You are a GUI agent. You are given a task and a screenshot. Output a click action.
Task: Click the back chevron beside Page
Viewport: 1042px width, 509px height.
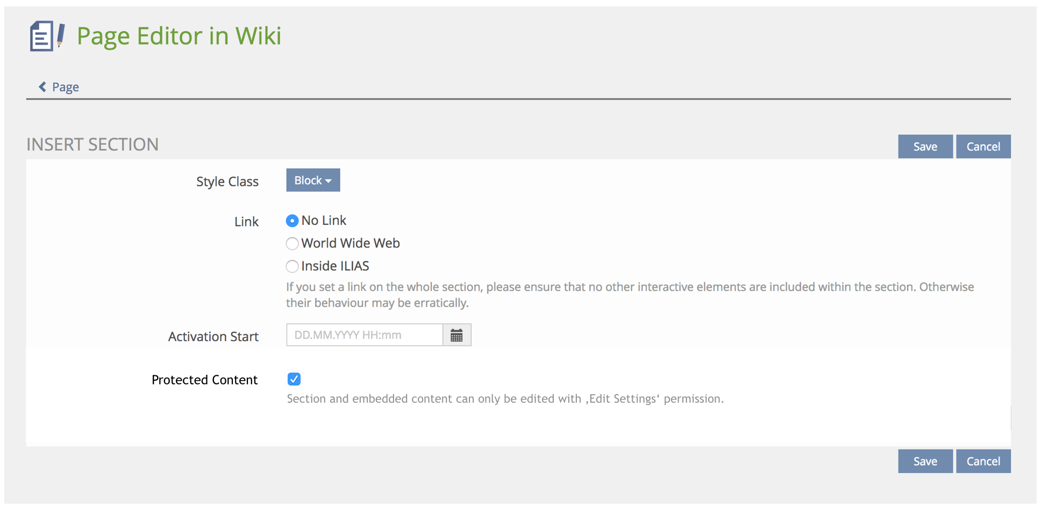click(42, 87)
